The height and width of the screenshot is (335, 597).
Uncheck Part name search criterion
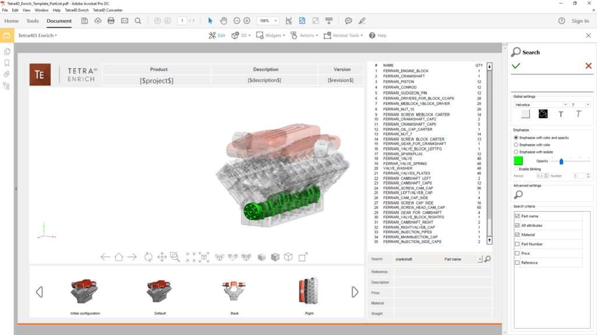[x=517, y=216]
